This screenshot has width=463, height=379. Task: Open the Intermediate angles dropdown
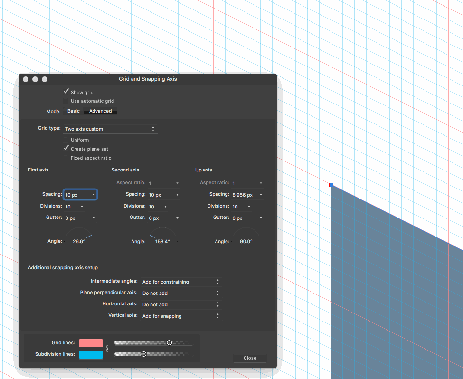(x=180, y=281)
